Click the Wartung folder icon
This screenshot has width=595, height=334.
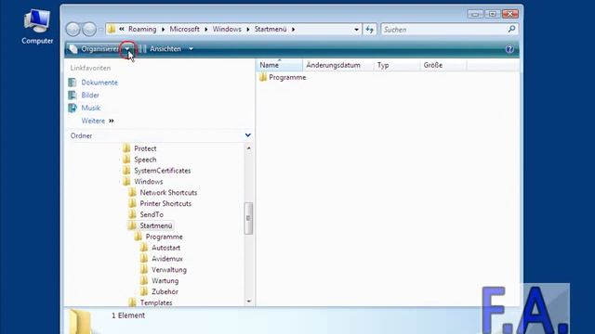pos(144,280)
